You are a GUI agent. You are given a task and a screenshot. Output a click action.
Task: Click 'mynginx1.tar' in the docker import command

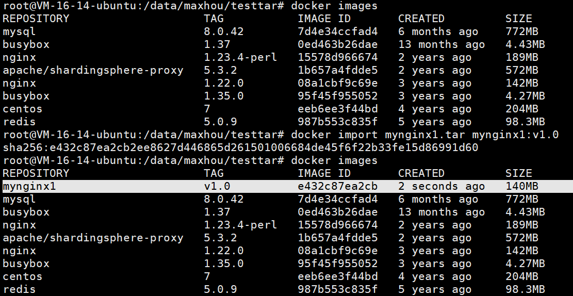click(425, 135)
